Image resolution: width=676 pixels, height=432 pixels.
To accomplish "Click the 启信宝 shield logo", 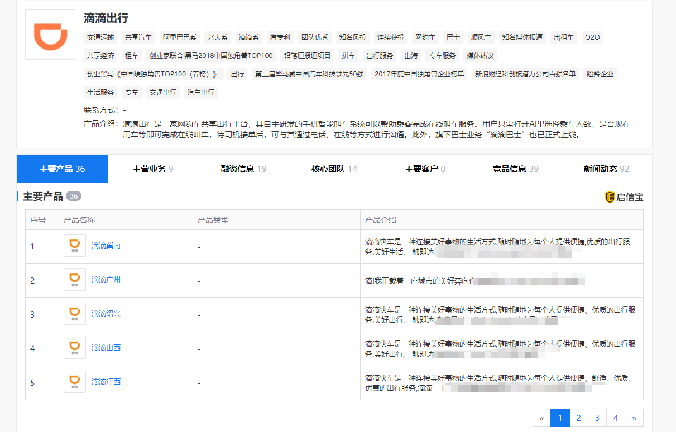I will (610, 197).
